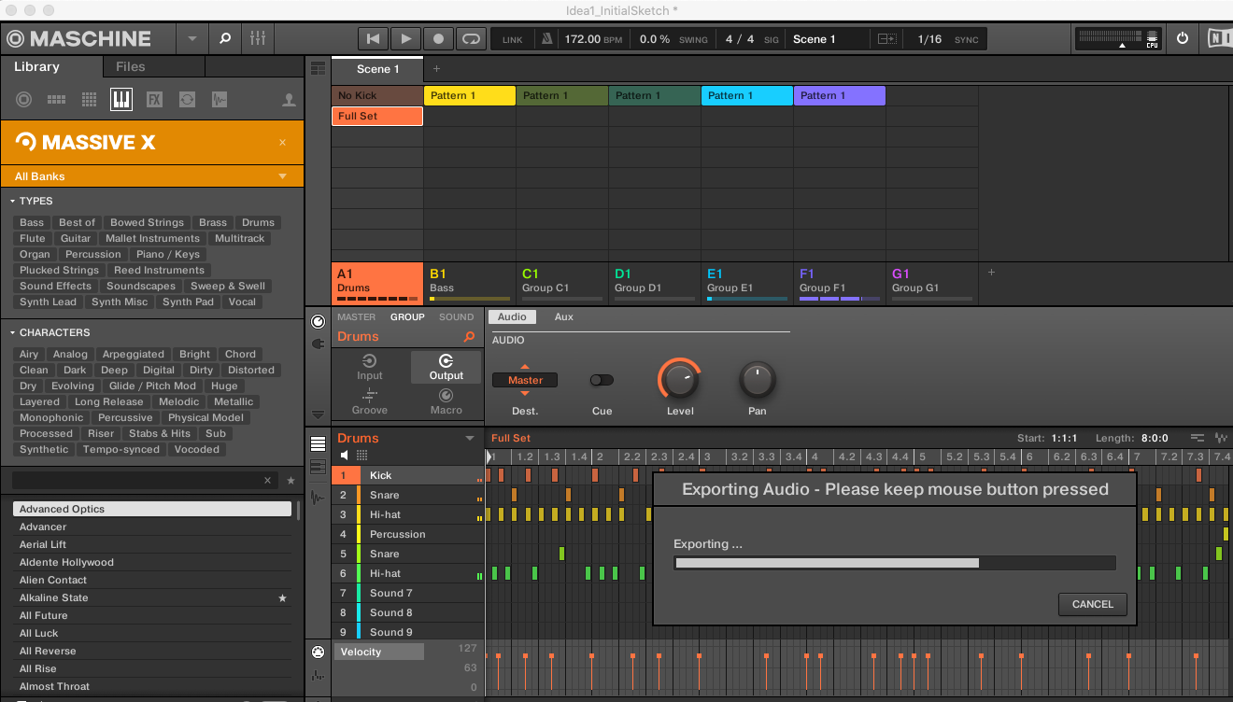Toggle the loop transport button

pyautogui.click(x=471, y=38)
